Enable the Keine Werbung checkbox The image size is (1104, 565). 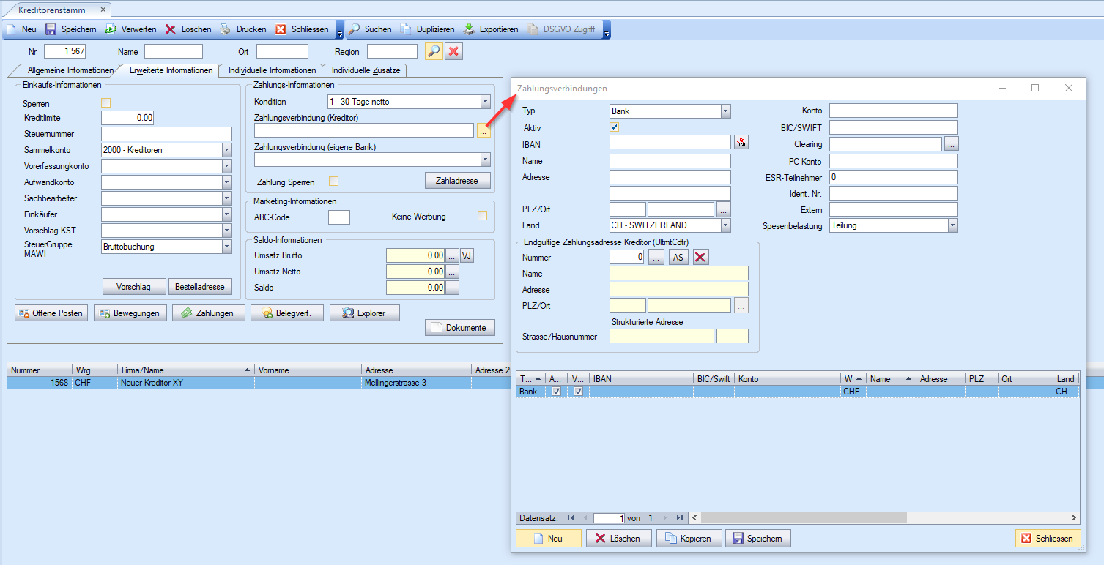(x=482, y=216)
